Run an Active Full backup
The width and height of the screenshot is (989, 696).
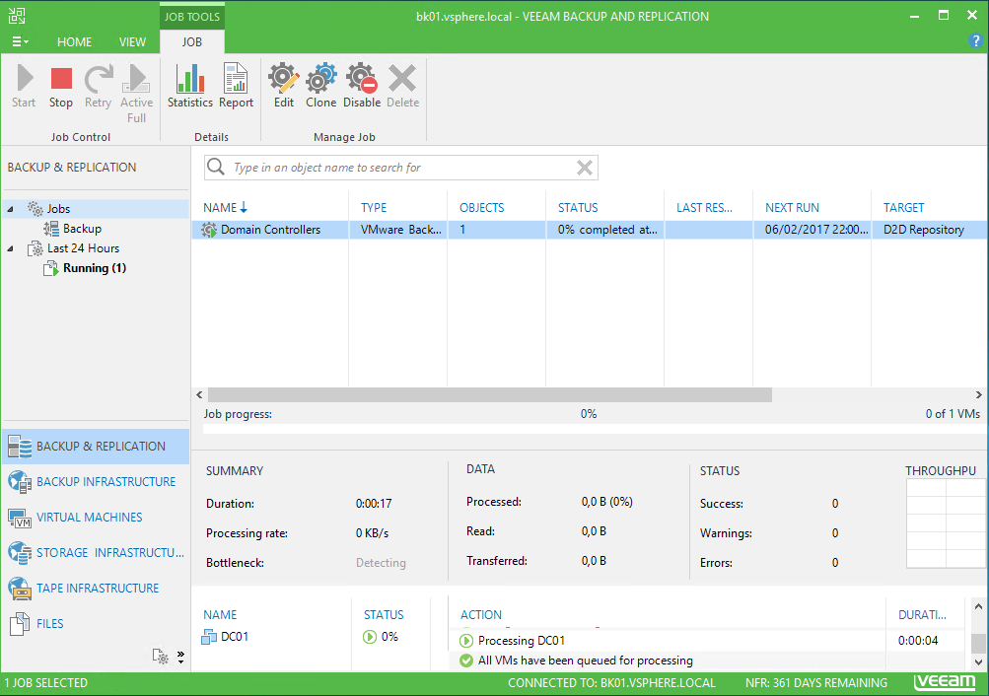136,94
